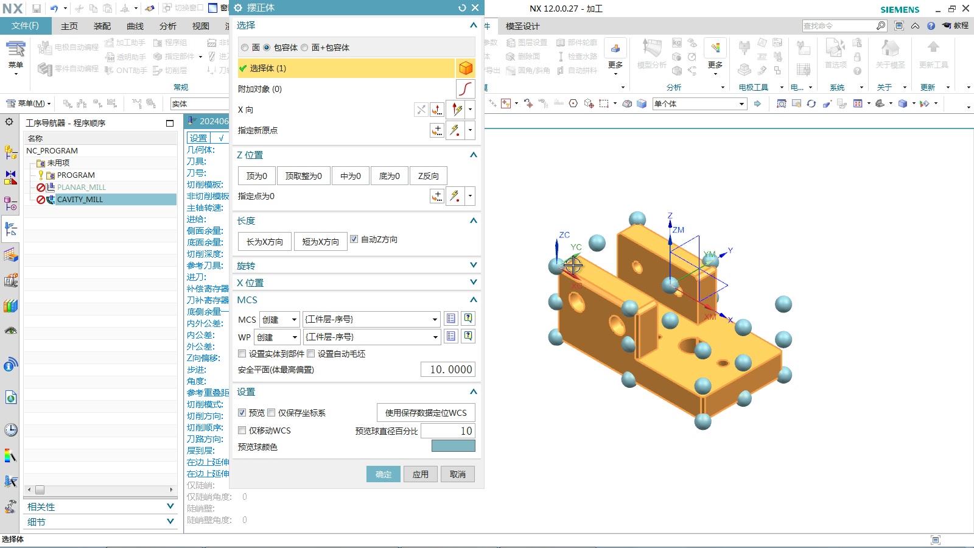Image resolution: width=974 pixels, height=548 pixels.
Task: Open the WP 创建 dropdown
Action: [x=277, y=337]
